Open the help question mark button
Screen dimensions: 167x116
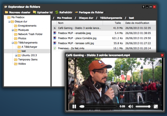[x=143, y=7]
